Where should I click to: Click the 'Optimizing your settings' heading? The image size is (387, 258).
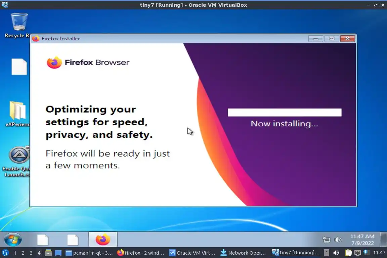pos(99,122)
